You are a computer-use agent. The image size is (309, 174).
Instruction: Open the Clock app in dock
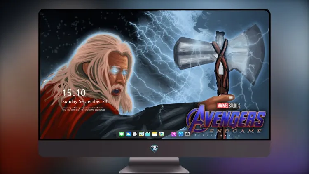coord(135,134)
